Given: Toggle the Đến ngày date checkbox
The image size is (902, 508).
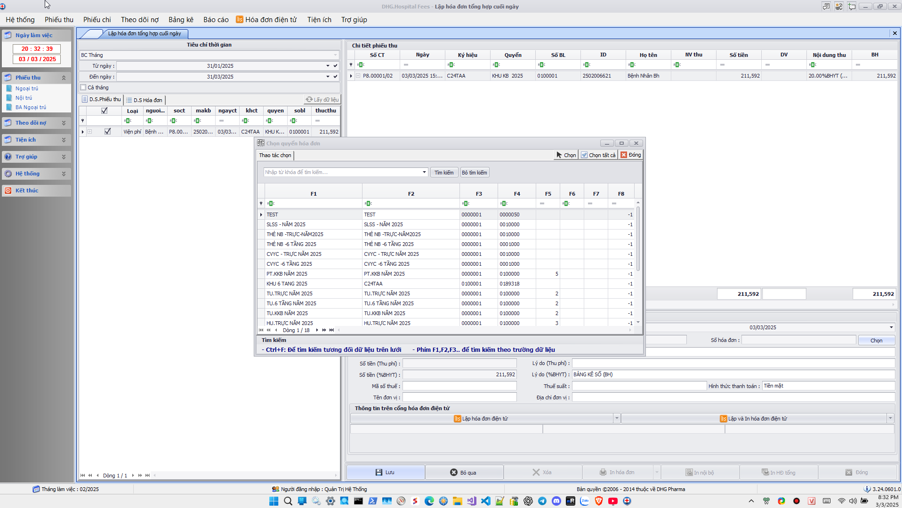Looking at the screenshot, I should point(335,77).
